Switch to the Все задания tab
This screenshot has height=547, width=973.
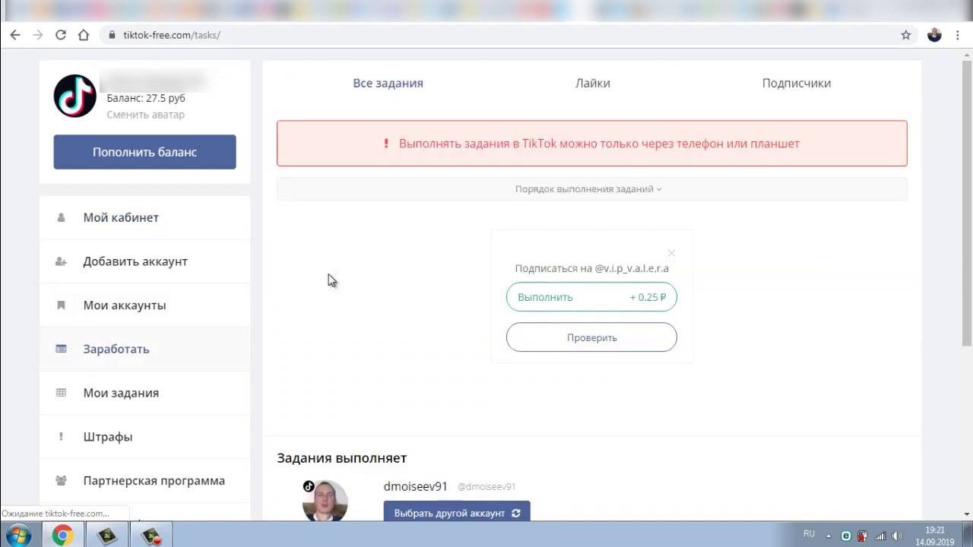[x=388, y=84]
